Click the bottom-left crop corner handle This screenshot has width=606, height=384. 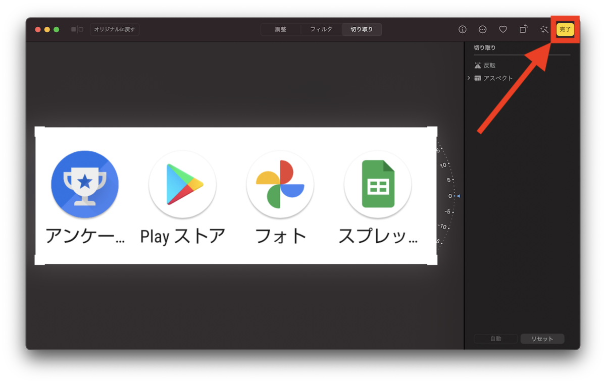[x=39, y=259]
